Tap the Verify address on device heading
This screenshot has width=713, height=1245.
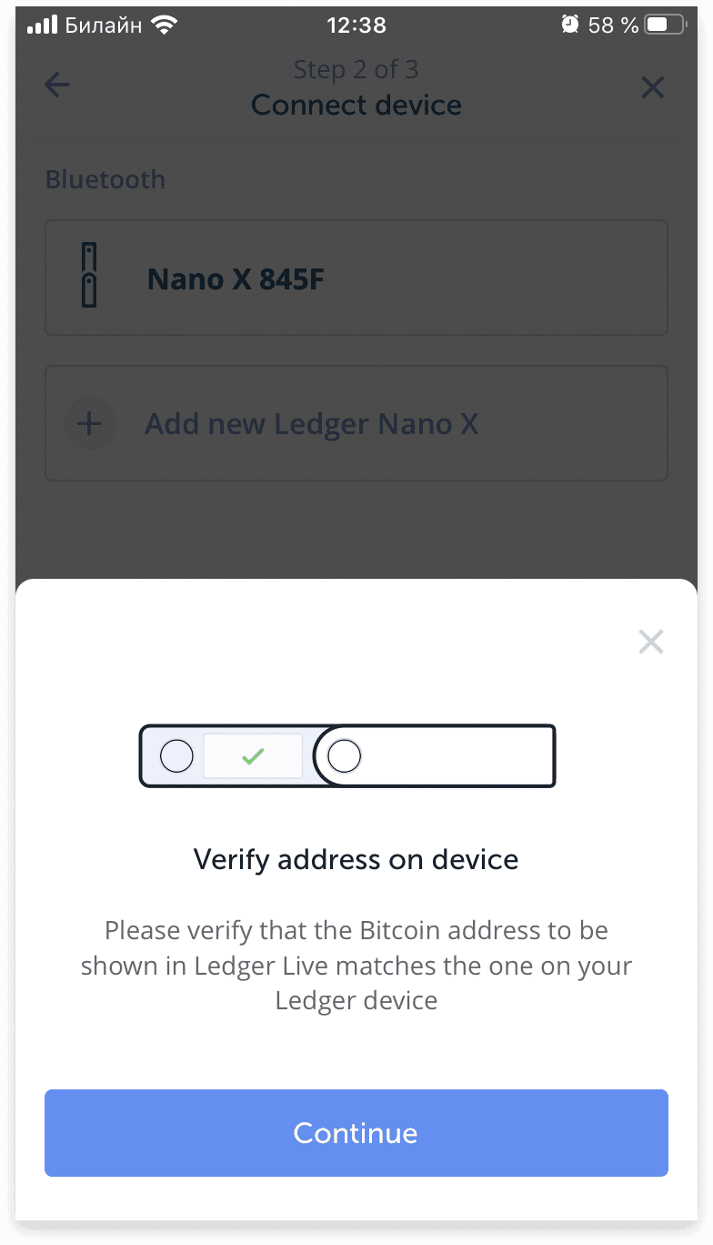[x=356, y=859]
